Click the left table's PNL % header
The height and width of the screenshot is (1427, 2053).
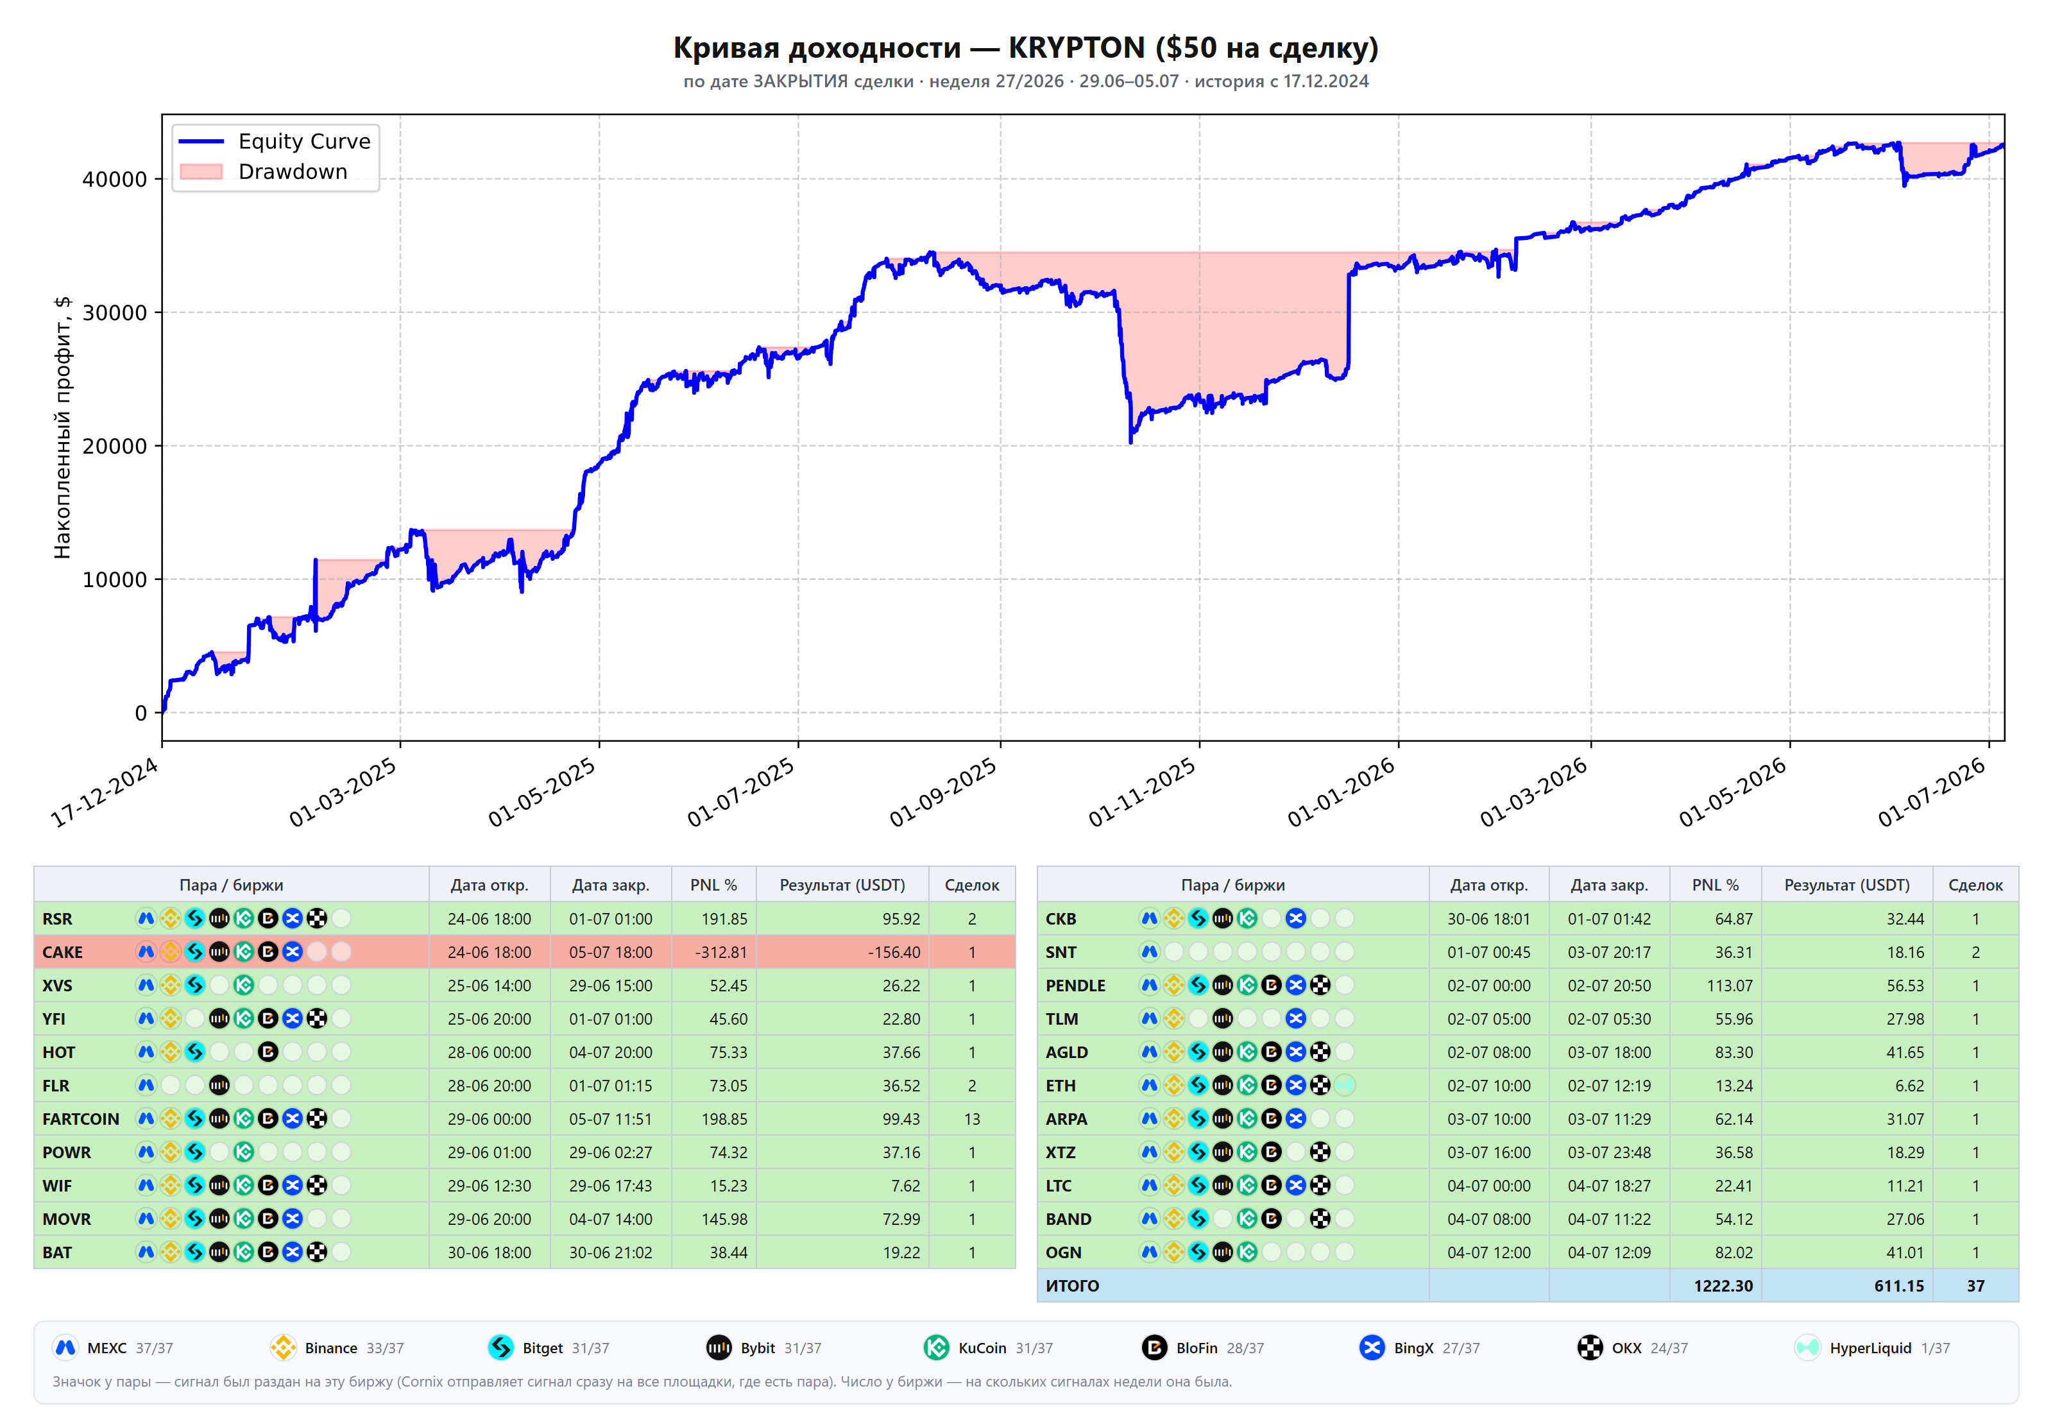pyautogui.click(x=713, y=885)
